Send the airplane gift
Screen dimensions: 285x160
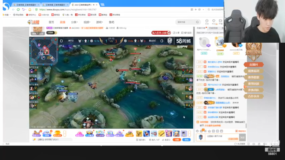point(154,134)
